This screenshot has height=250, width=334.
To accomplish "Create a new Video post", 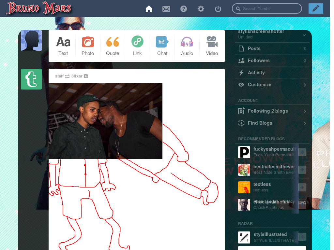I will [212, 46].
